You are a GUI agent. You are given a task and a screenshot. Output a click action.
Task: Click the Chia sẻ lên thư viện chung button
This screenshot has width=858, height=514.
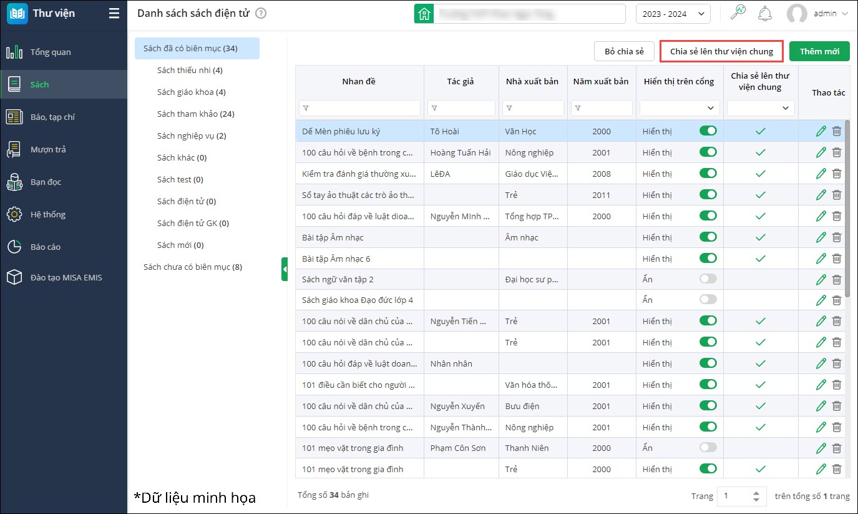721,51
